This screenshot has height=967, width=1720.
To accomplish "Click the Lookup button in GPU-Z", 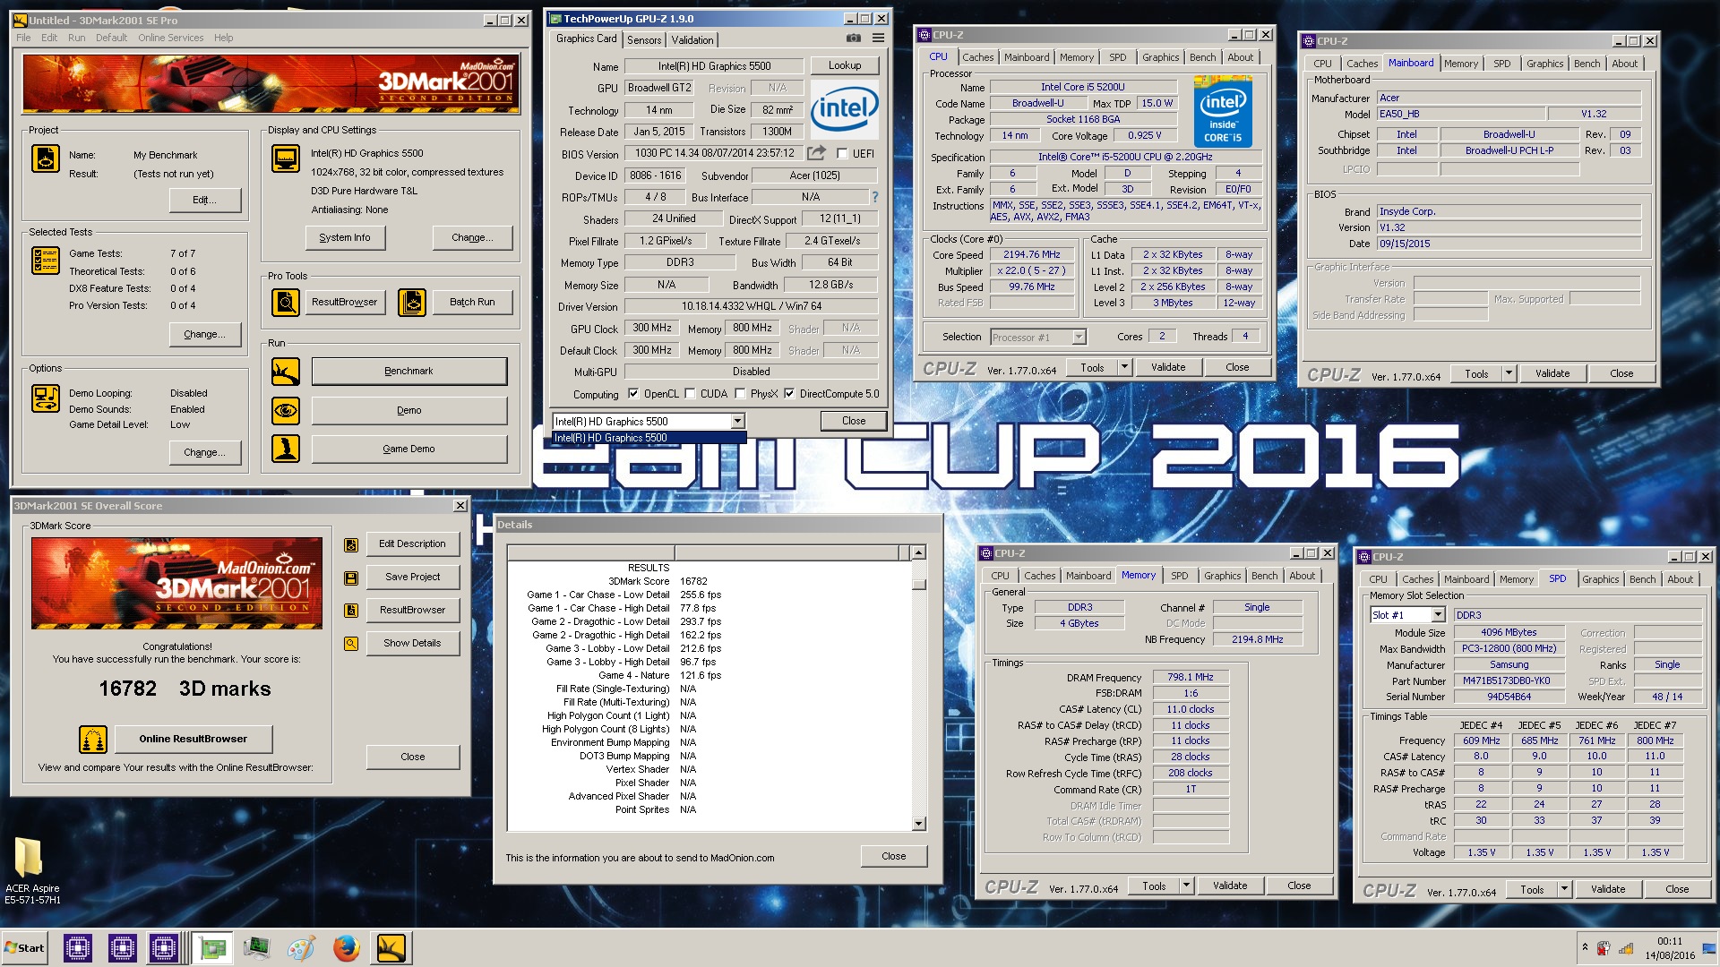I will click(845, 65).
